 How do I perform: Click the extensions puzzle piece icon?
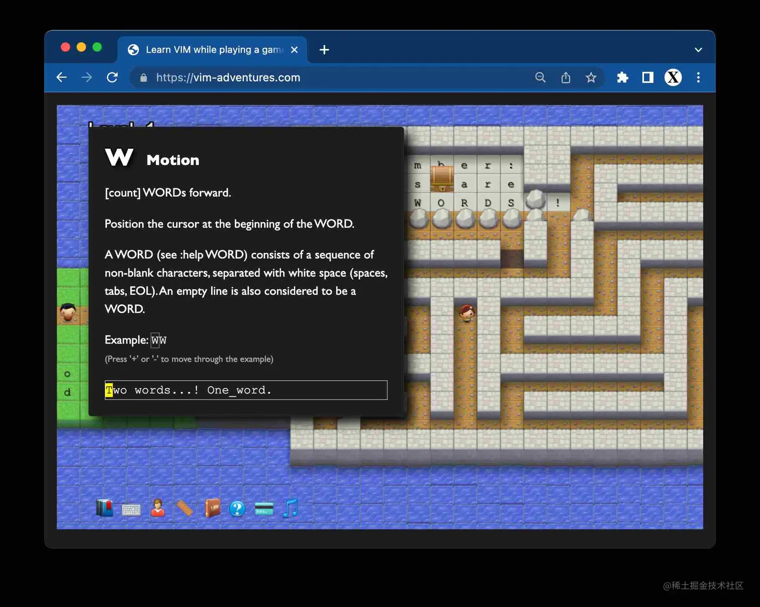(623, 77)
